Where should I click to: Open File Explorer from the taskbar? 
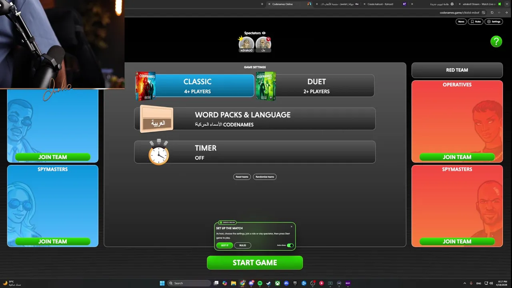tap(233, 283)
